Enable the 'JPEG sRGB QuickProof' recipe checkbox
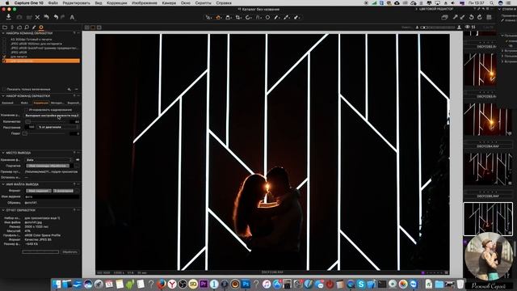The width and height of the screenshot is (517, 291). pyautogui.click(x=4, y=48)
